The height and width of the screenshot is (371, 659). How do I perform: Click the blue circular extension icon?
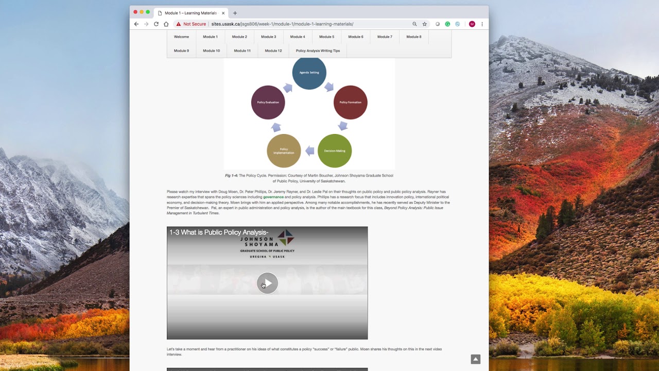click(x=457, y=24)
